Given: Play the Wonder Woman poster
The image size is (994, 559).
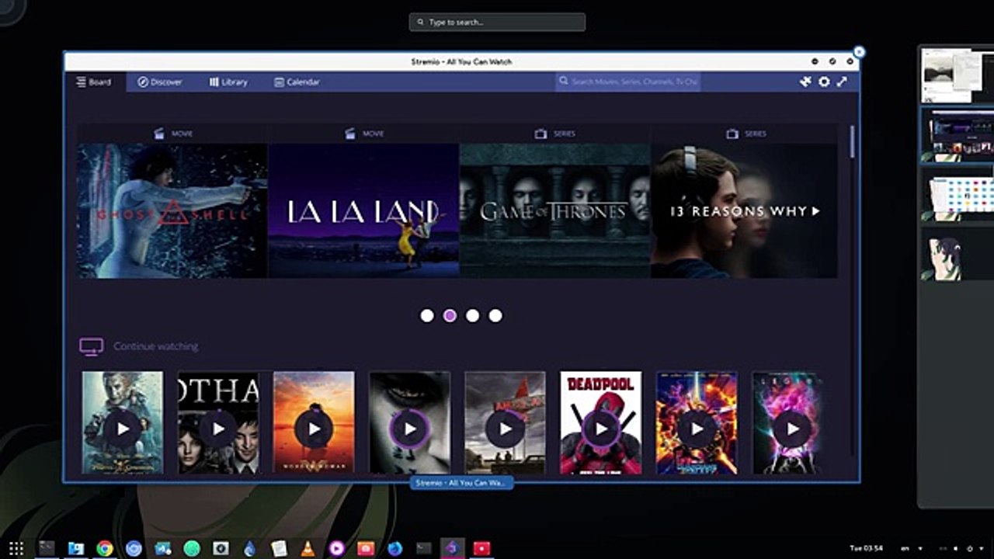Looking at the screenshot, I should [314, 429].
